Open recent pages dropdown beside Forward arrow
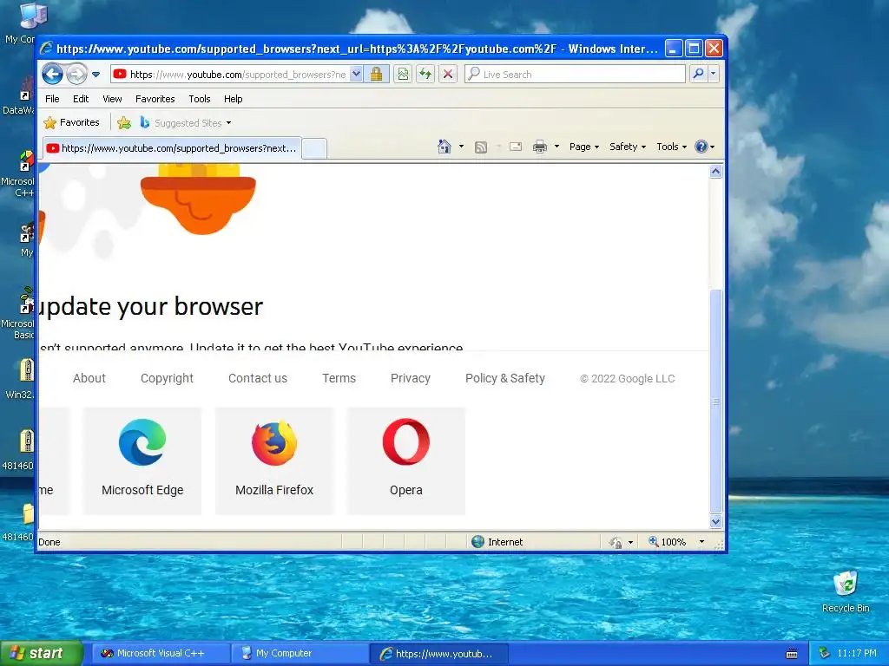The height and width of the screenshot is (666, 889). 95,75
